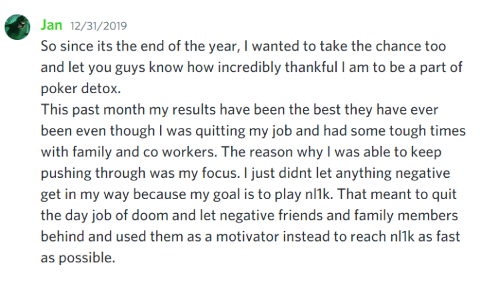
Task: Click the 12/31/2019 message timestamp
Action: pos(98,26)
